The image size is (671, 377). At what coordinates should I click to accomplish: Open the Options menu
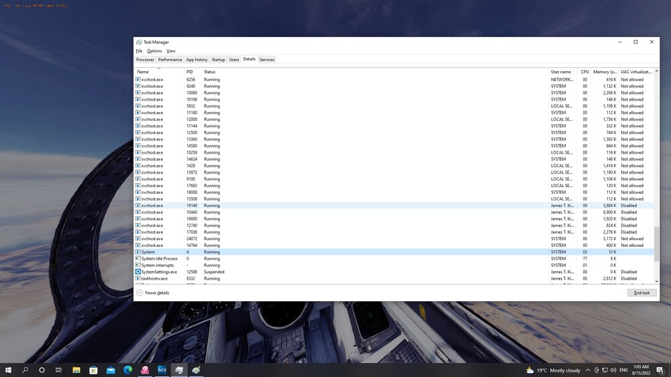[x=154, y=51]
